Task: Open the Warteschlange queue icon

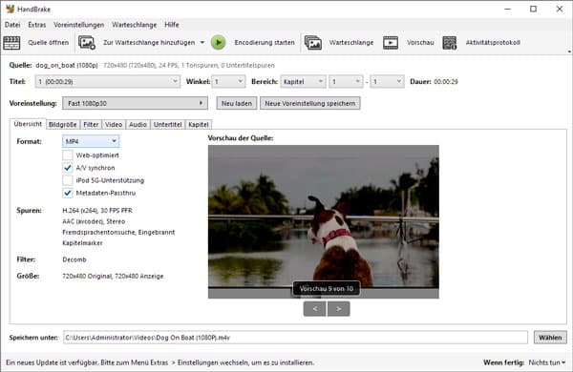Action: click(x=313, y=43)
